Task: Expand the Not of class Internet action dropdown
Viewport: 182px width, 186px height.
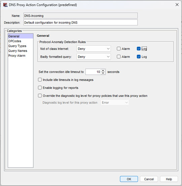Action: (x=94, y=49)
